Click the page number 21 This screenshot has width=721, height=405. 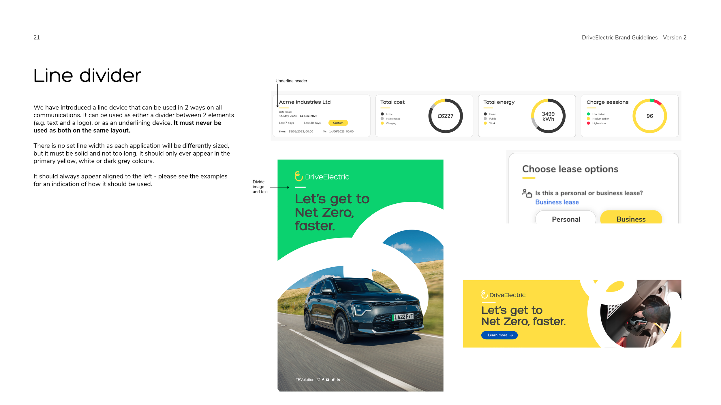(x=37, y=37)
